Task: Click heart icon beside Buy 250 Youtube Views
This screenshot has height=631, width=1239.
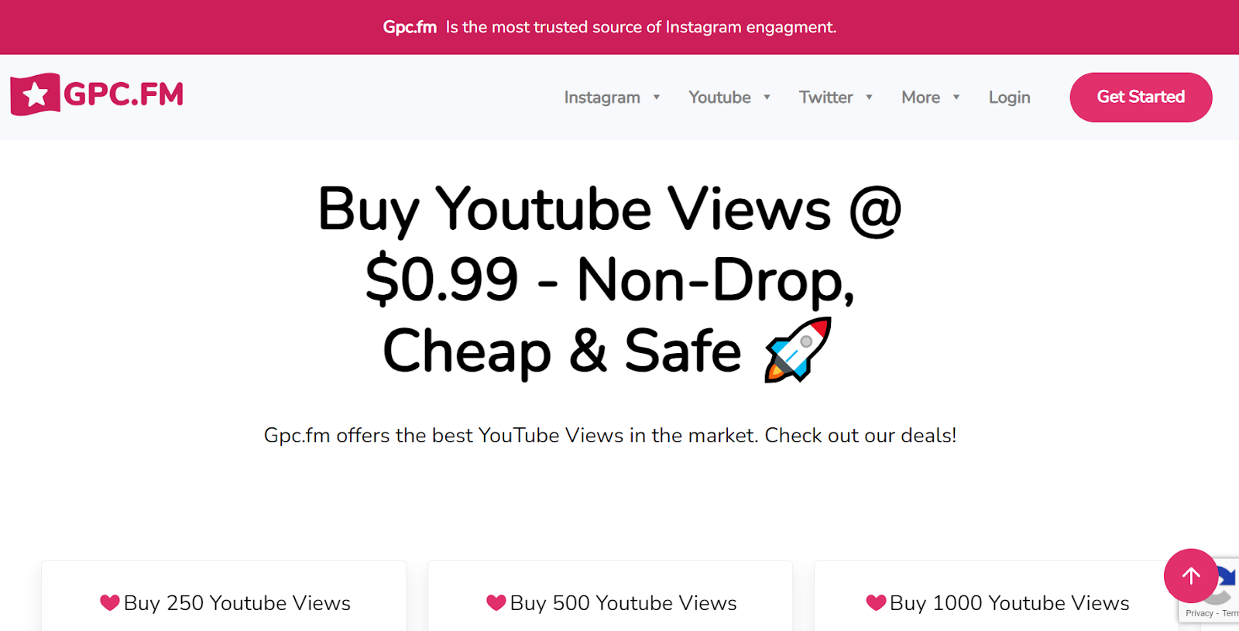Action: 110,602
